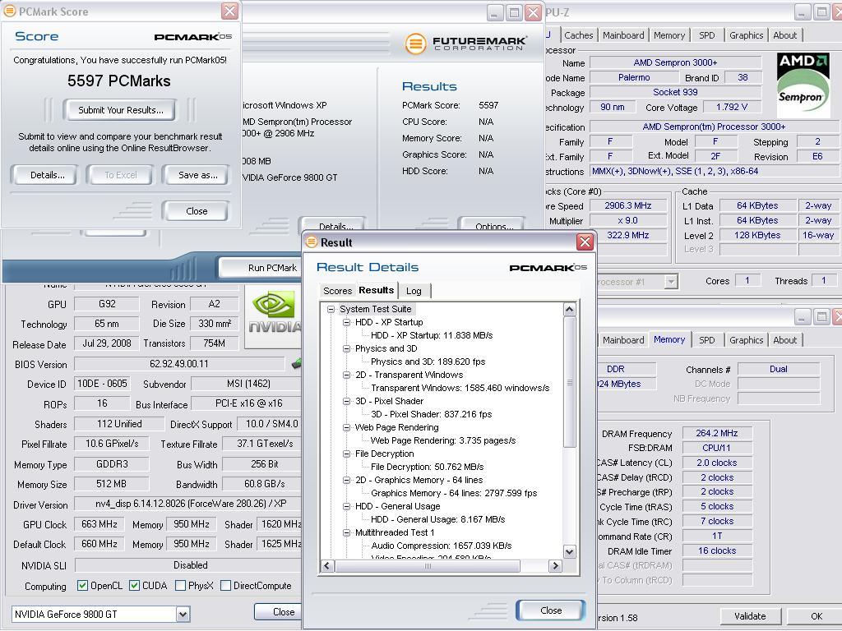842x631 pixels.
Task: Open the Caches tab in upper CPU-Z
Action: (x=578, y=35)
